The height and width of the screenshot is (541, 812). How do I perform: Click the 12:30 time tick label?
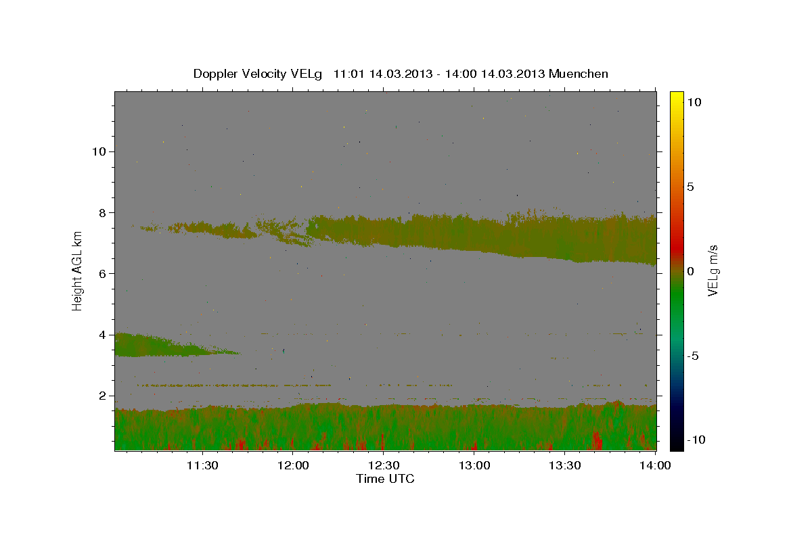coord(383,465)
